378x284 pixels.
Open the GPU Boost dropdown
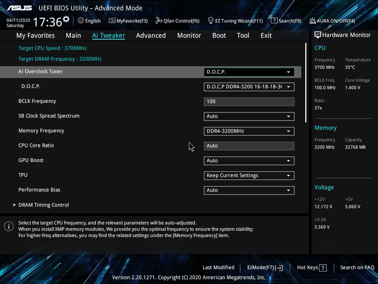coord(249,160)
